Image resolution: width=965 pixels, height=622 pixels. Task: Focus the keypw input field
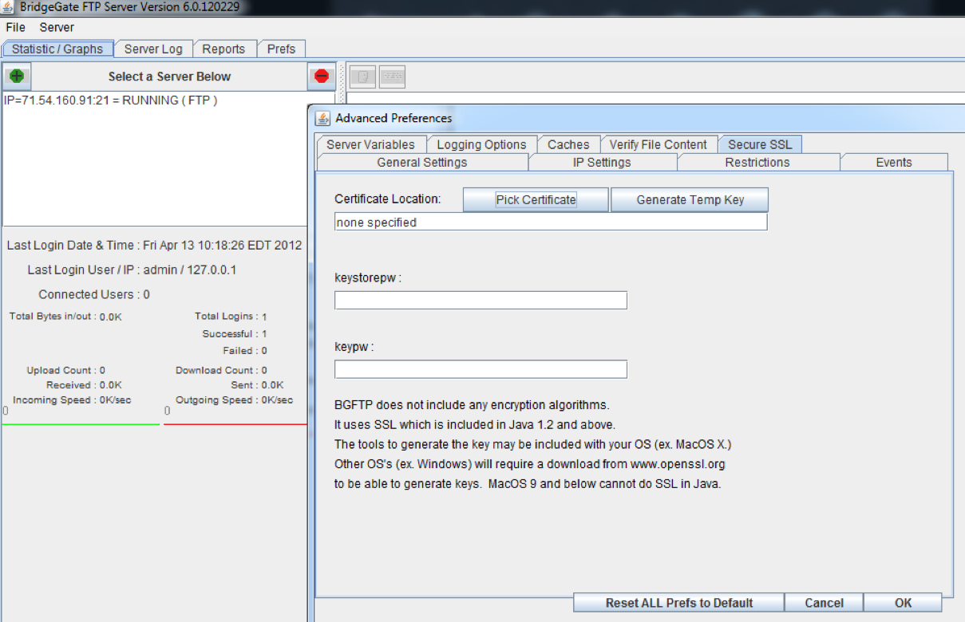click(481, 369)
